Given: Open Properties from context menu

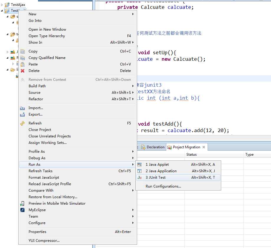Looking at the screenshot, I should coord(78,232).
